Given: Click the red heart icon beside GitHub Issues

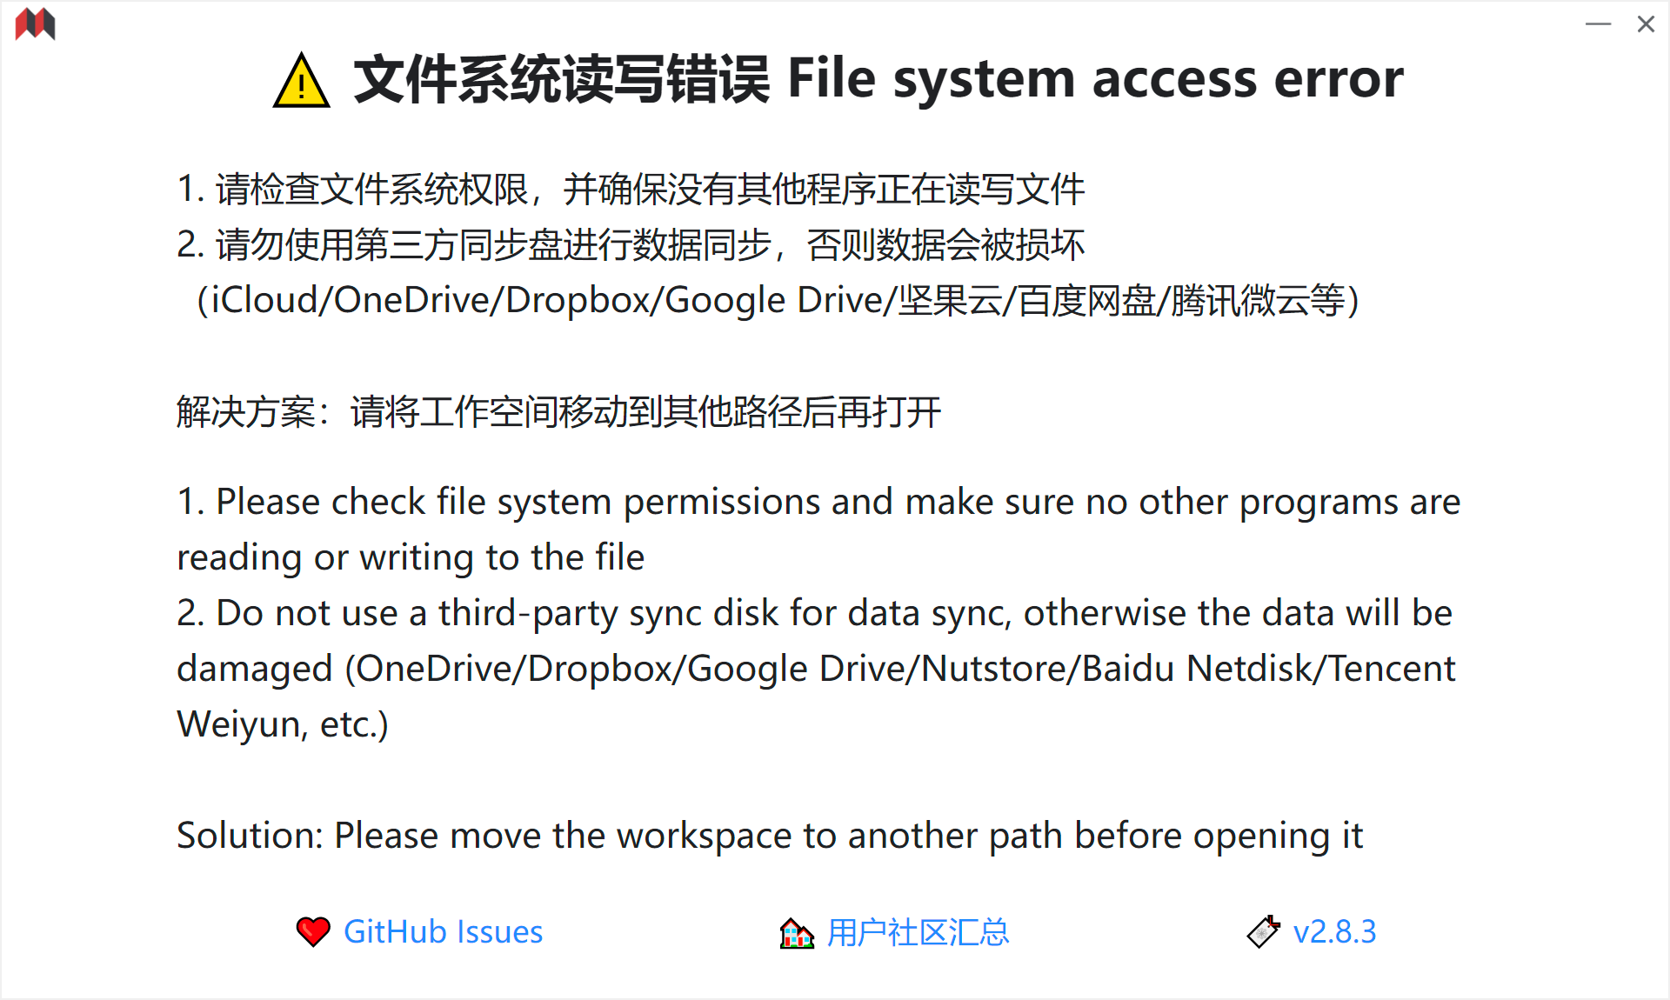Looking at the screenshot, I should 312,932.
